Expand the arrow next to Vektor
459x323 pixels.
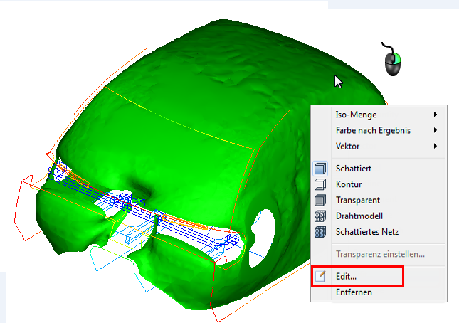tap(436, 146)
